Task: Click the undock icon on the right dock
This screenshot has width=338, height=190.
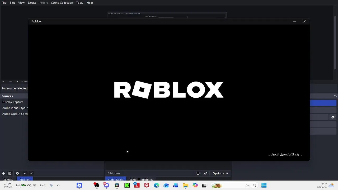Action: tap(335, 96)
